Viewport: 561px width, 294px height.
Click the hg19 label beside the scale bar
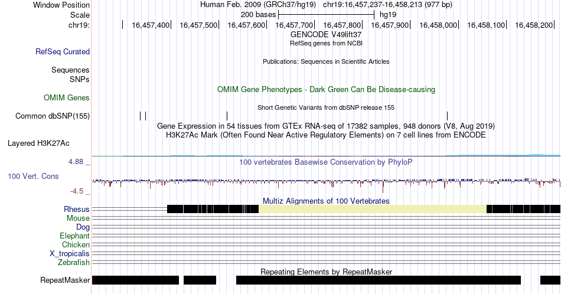coord(388,15)
